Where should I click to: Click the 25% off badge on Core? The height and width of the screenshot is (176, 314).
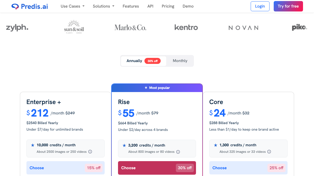pos(277,168)
